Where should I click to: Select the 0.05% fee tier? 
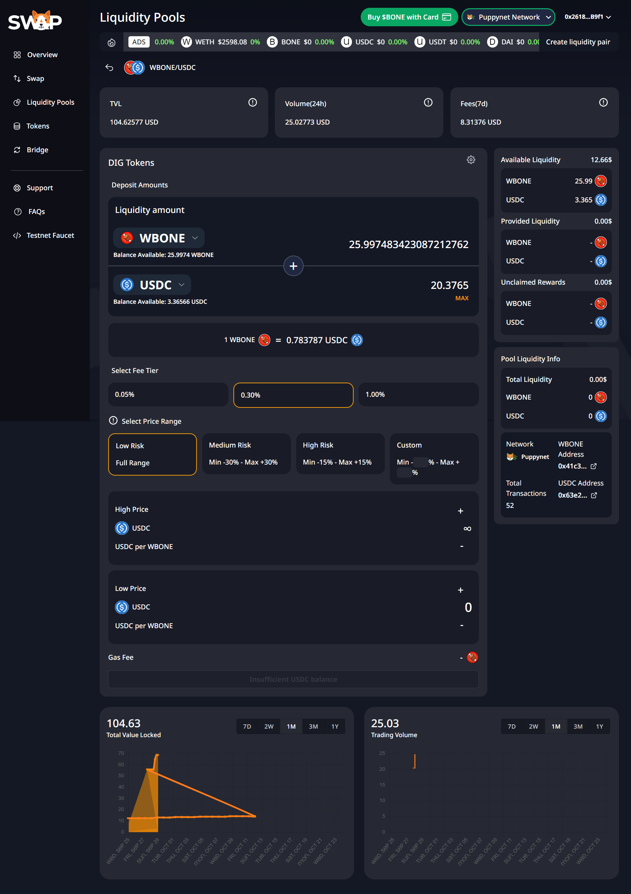click(168, 394)
